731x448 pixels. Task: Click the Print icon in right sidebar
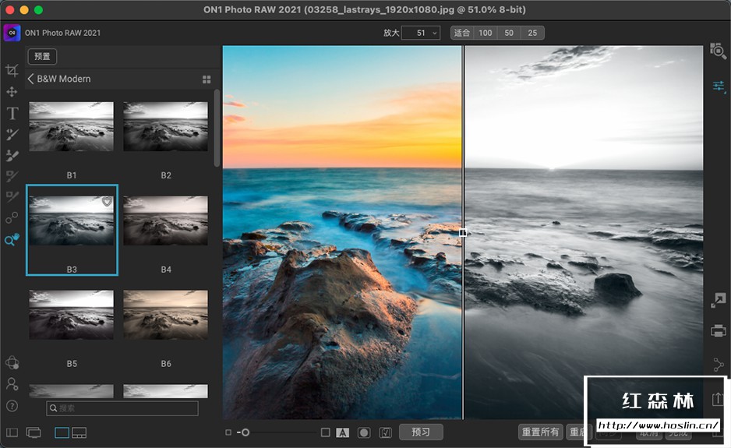[x=718, y=331]
